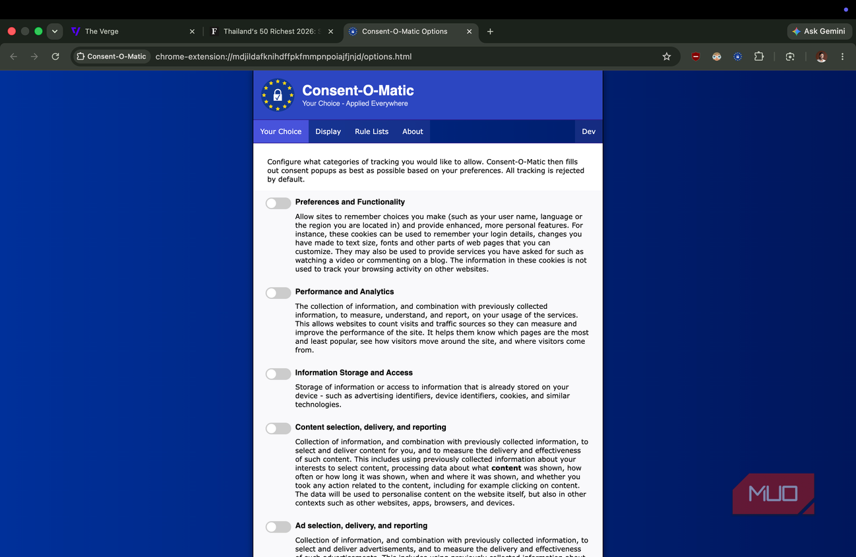Open the Display tab
Viewport: 856px width, 557px height.
click(328, 131)
